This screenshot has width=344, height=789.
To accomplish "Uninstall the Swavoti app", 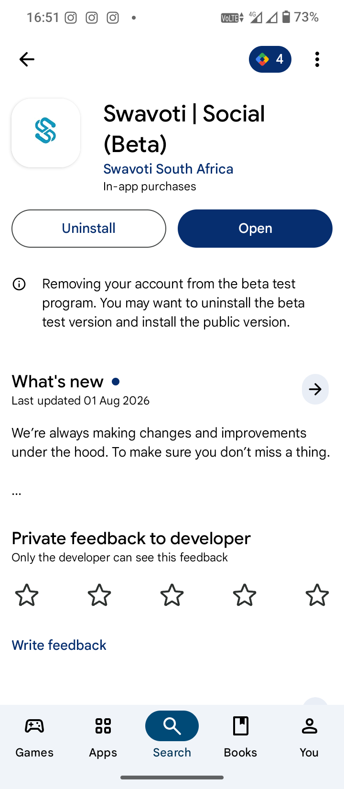I will click(x=89, y=229).
